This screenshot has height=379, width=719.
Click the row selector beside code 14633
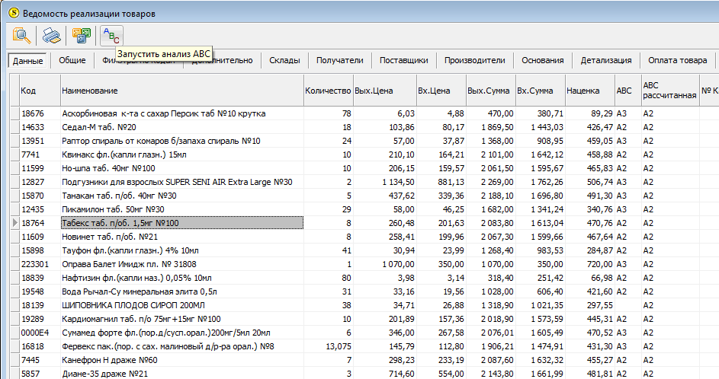[x=15, y=127]
